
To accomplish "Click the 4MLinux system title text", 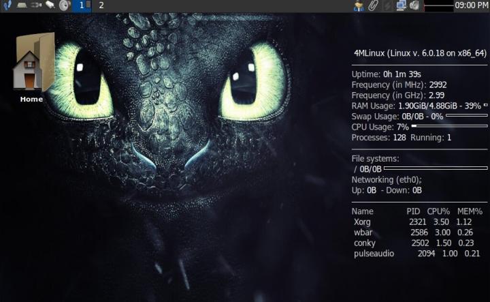I will tap(420, 53).
